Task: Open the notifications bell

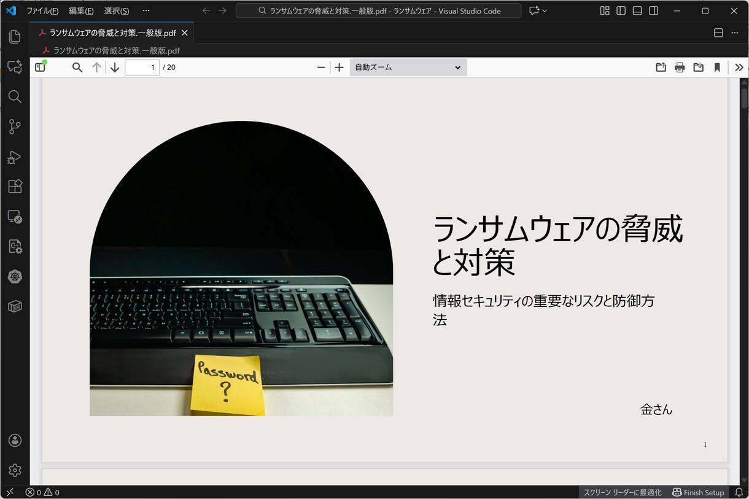Action: pyautogui.click(x=739, y=492)
